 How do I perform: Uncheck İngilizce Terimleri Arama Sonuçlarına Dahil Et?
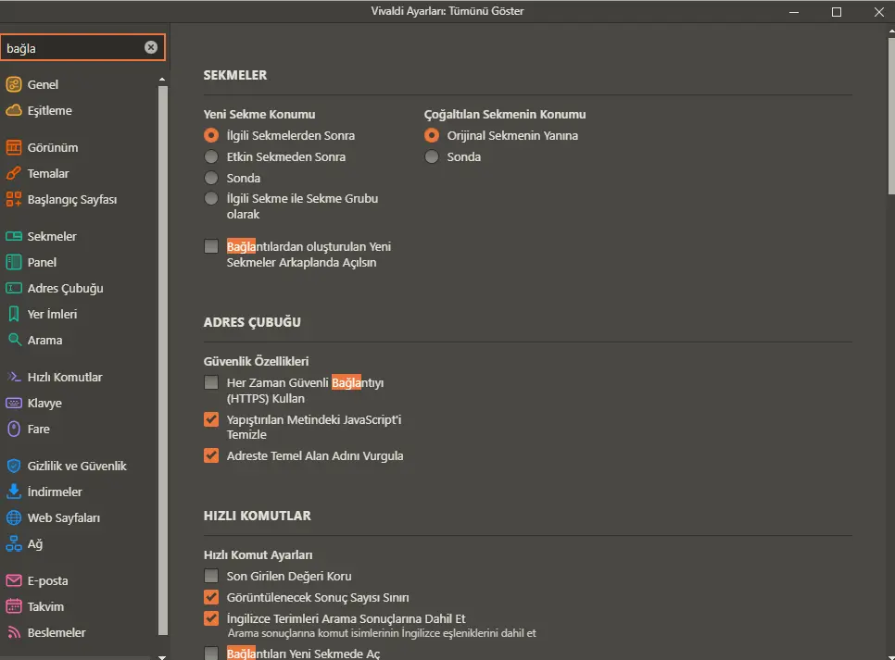point(211,618)
